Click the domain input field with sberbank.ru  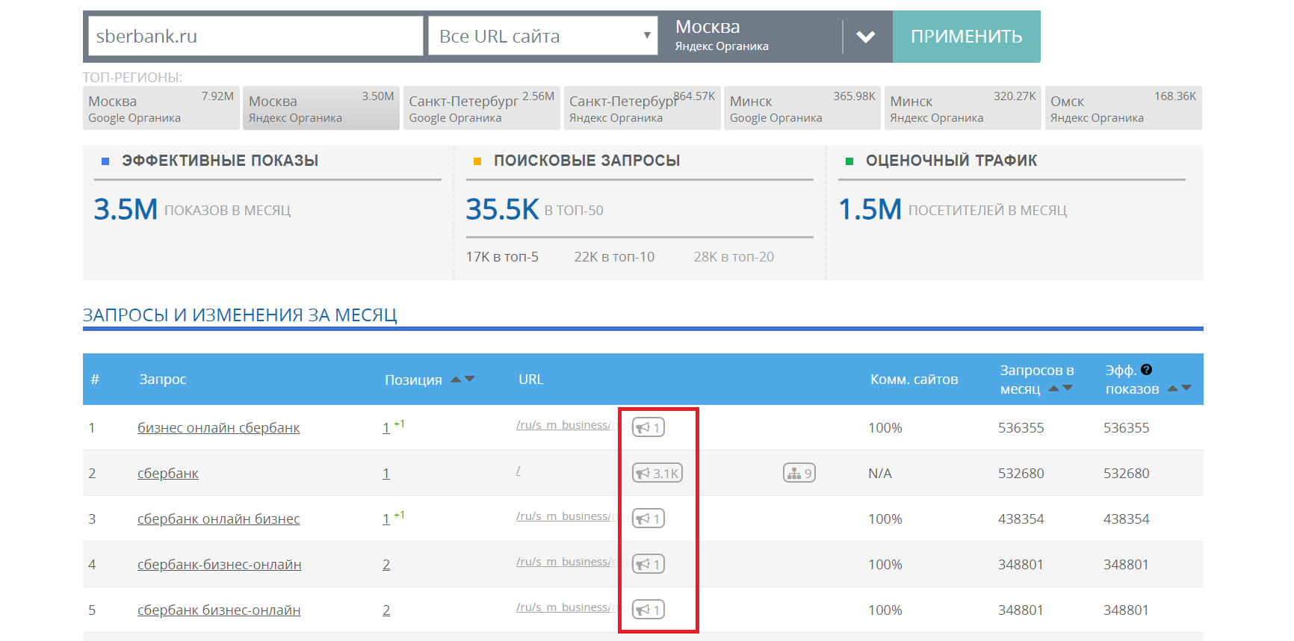point(256,36)
